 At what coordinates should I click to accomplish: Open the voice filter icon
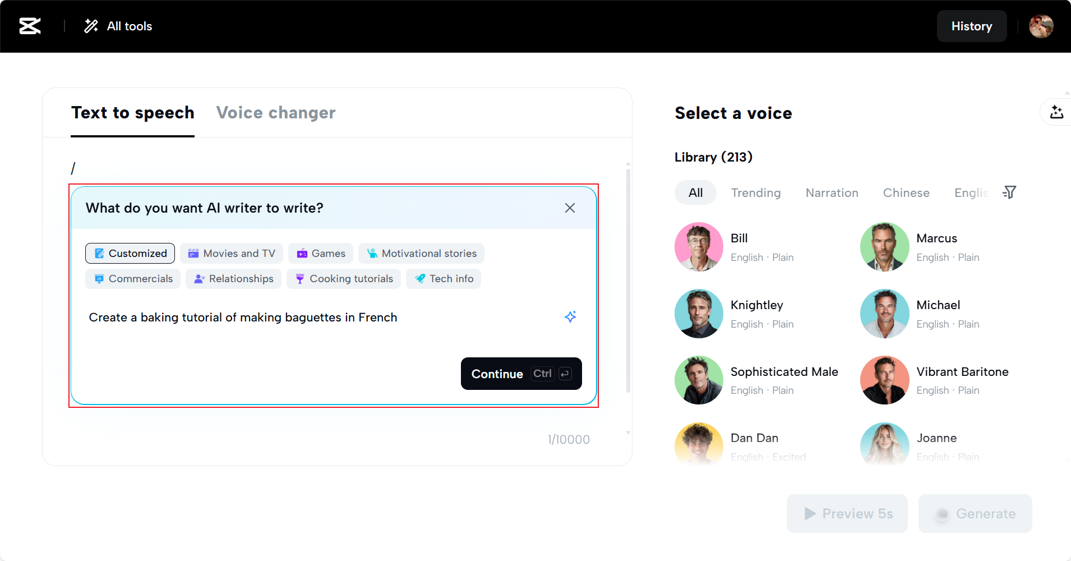[1009, 192]
